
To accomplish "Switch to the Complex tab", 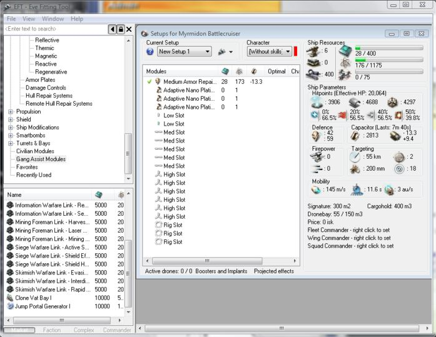I will (x=84, y=330).
